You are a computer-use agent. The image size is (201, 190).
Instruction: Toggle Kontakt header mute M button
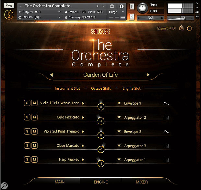(132, 17)
